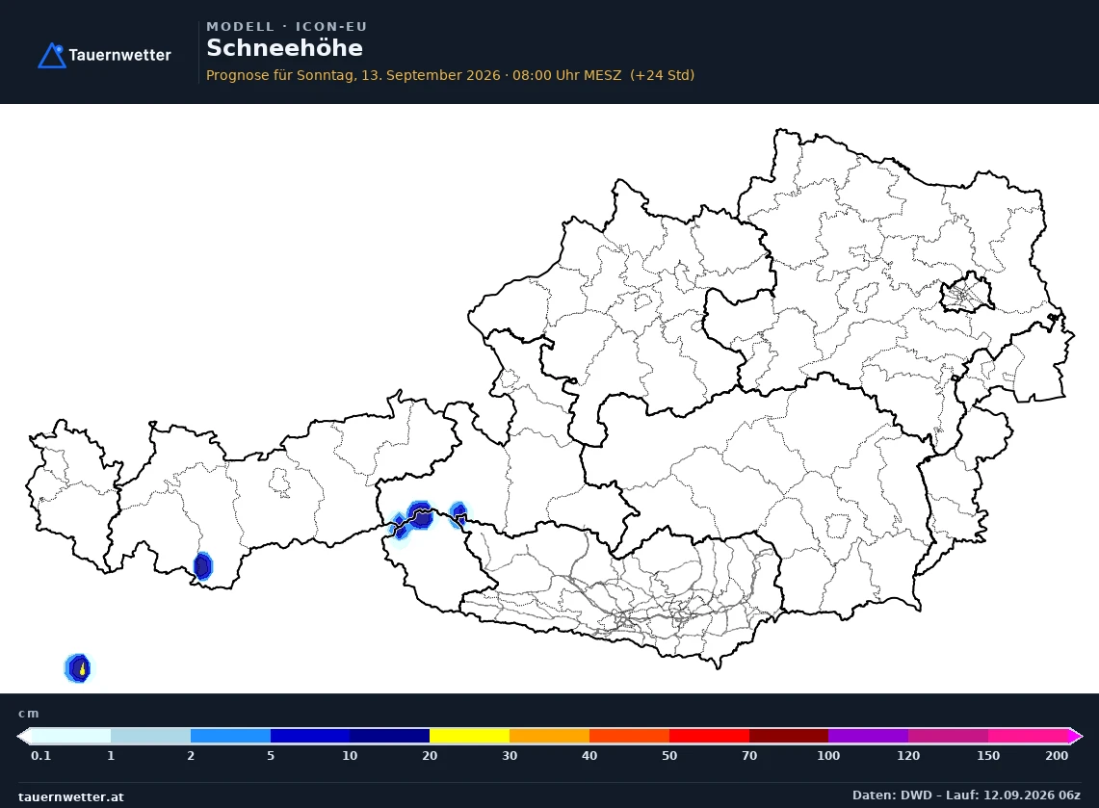Screen dimensions: 1099x808
Task: Click the yellow swatch between 20 and 30
Action: click(470, 736)
